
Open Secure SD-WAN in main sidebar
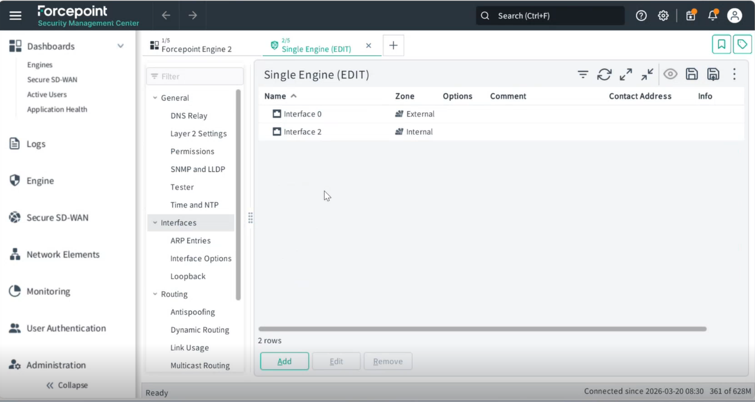point(57,218)
